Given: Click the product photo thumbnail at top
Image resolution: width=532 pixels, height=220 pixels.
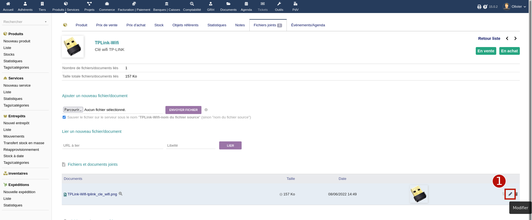Looking at the screenshot, I should [73, 46].
